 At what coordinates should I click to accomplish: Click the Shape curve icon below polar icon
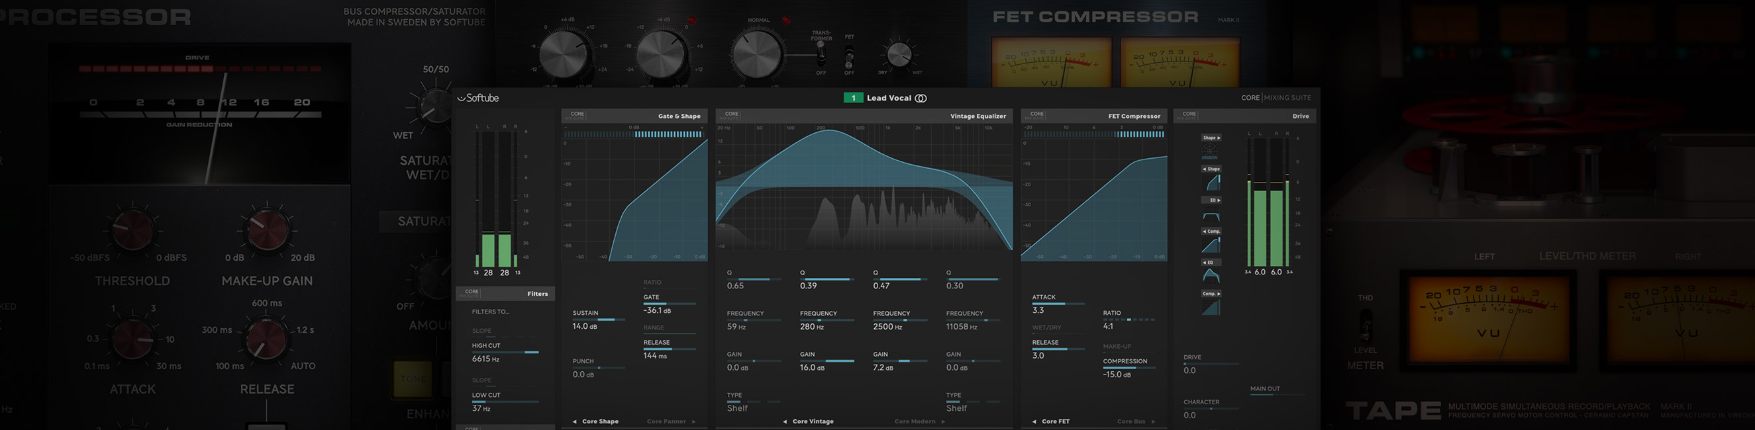1211,183
